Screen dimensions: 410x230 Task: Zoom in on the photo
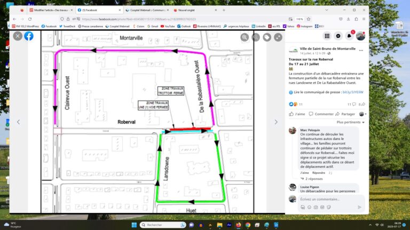click(245, 37)
